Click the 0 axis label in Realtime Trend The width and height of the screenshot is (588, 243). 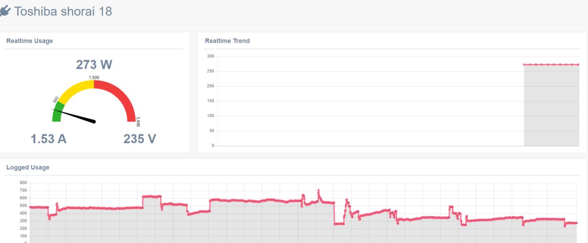pos(213,146)
